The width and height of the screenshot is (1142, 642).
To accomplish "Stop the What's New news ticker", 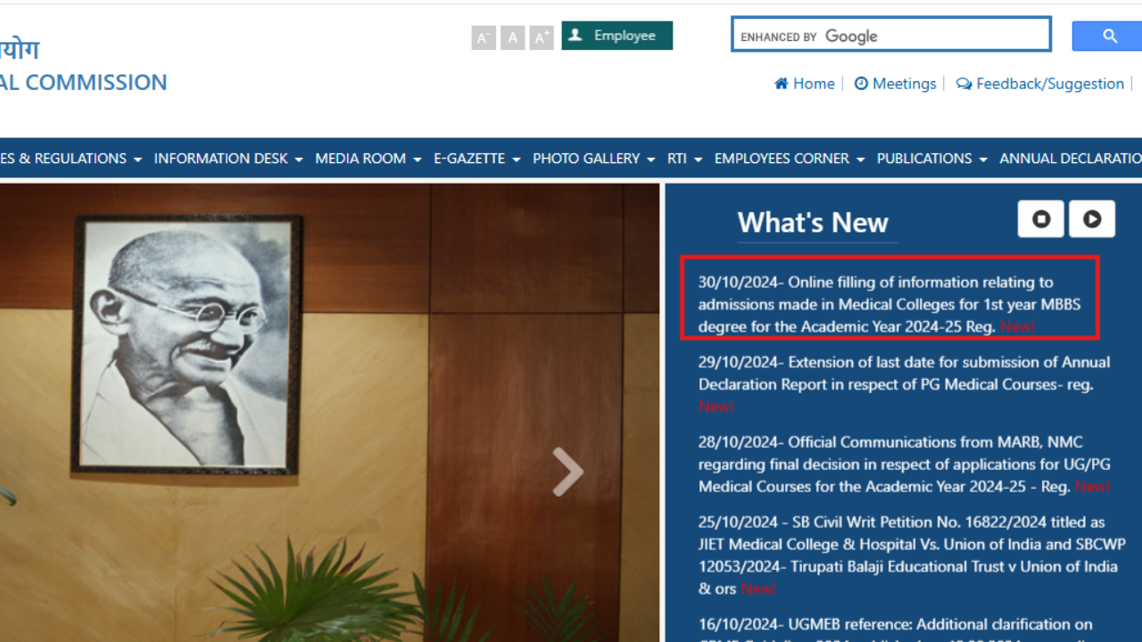I will click(1040, 219).
